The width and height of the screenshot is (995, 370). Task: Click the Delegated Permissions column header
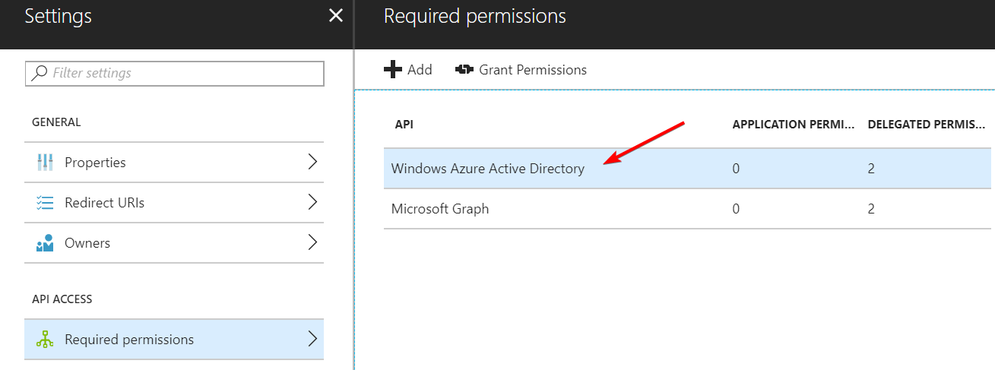[927, 124]
